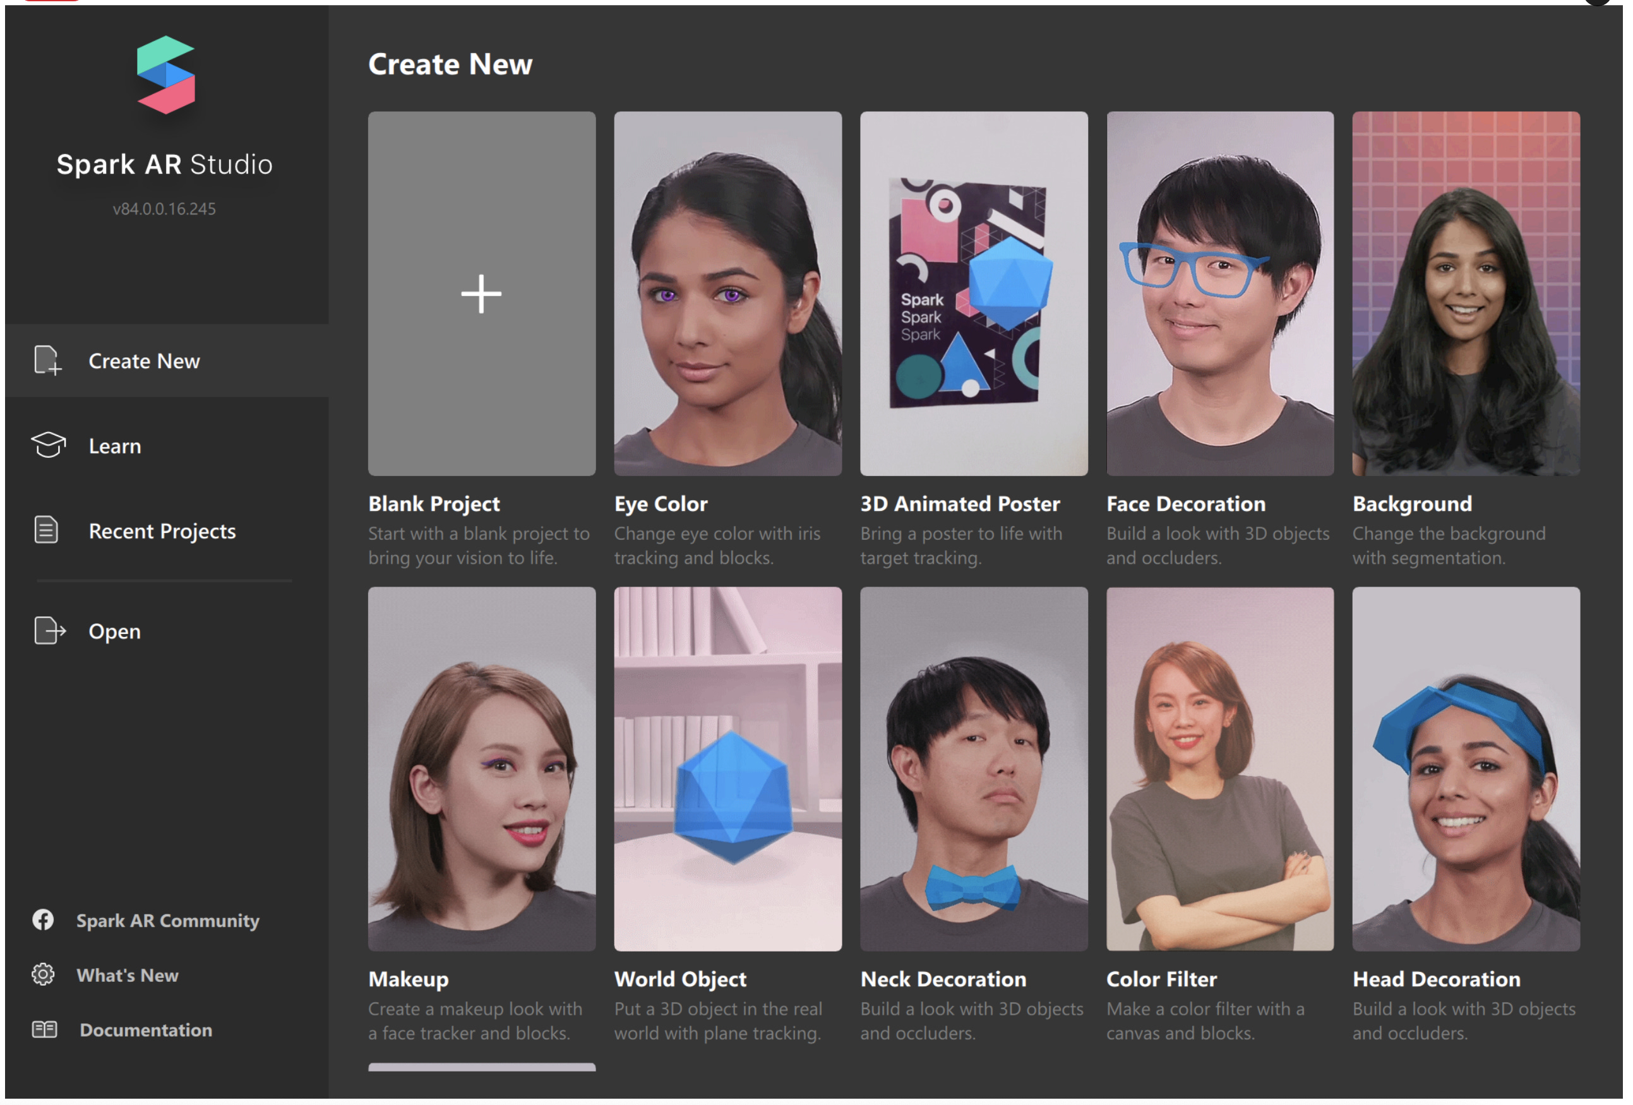Select the Makeup template thumbnail
This screenshot has height=1105, width=1633.
click(481, 769)
